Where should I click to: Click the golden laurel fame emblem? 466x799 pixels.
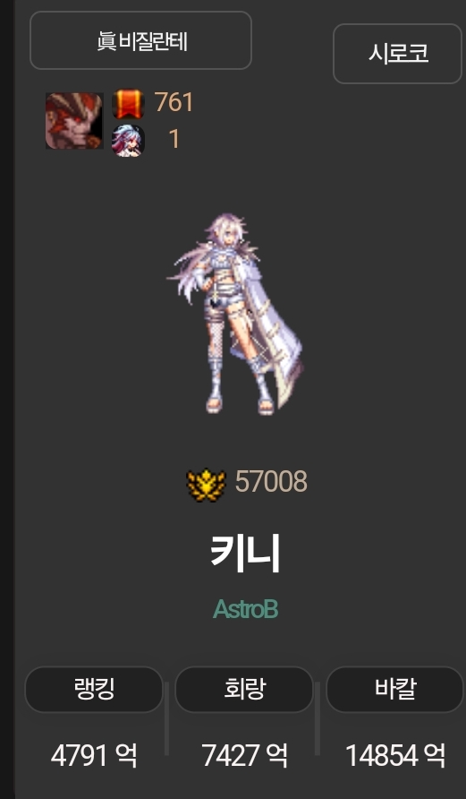click(206, 484)
